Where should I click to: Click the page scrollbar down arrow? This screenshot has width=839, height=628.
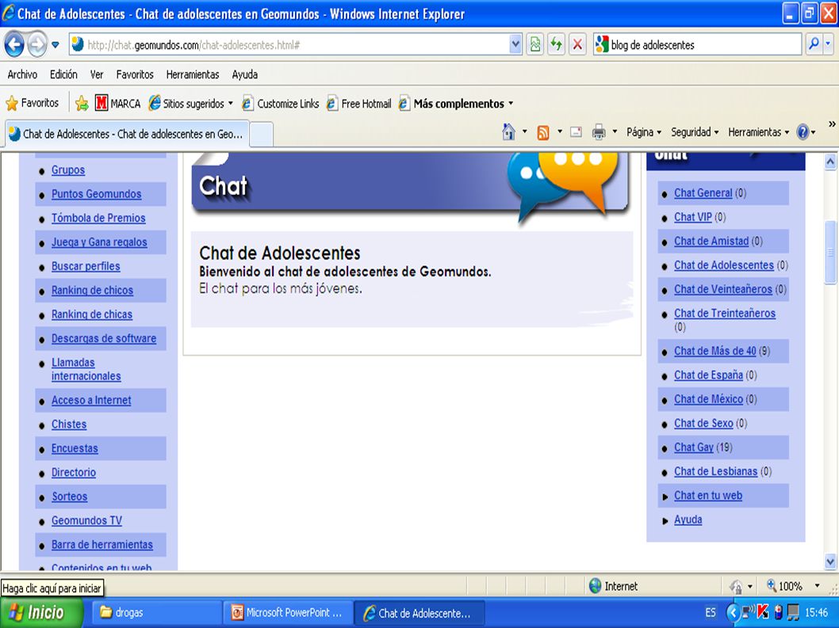(x=830, y=561)
